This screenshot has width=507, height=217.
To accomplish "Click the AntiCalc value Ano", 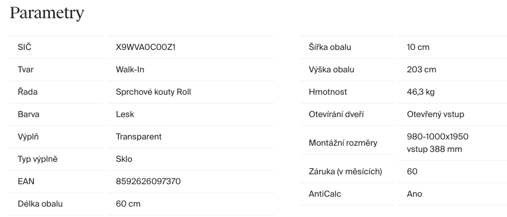I will (414, 194).
